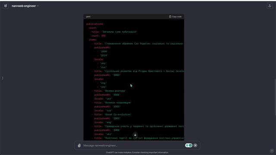The height and width of the screenshot is (155, 276).
Task: Click the share chat icon
Action: coord(270,6)
